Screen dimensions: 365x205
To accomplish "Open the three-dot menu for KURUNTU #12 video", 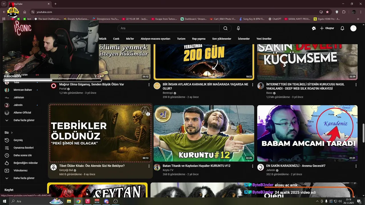I will (x=252, y=166).
